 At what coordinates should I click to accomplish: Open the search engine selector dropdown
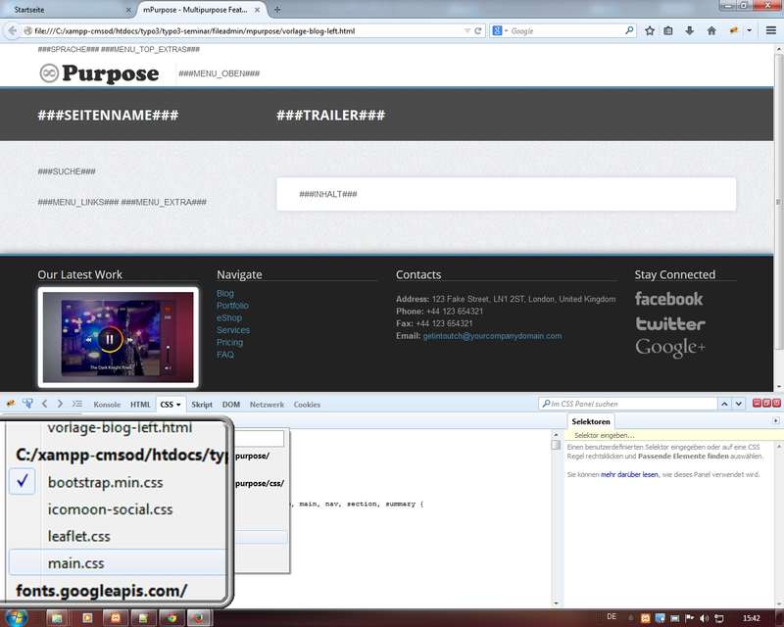499,30
